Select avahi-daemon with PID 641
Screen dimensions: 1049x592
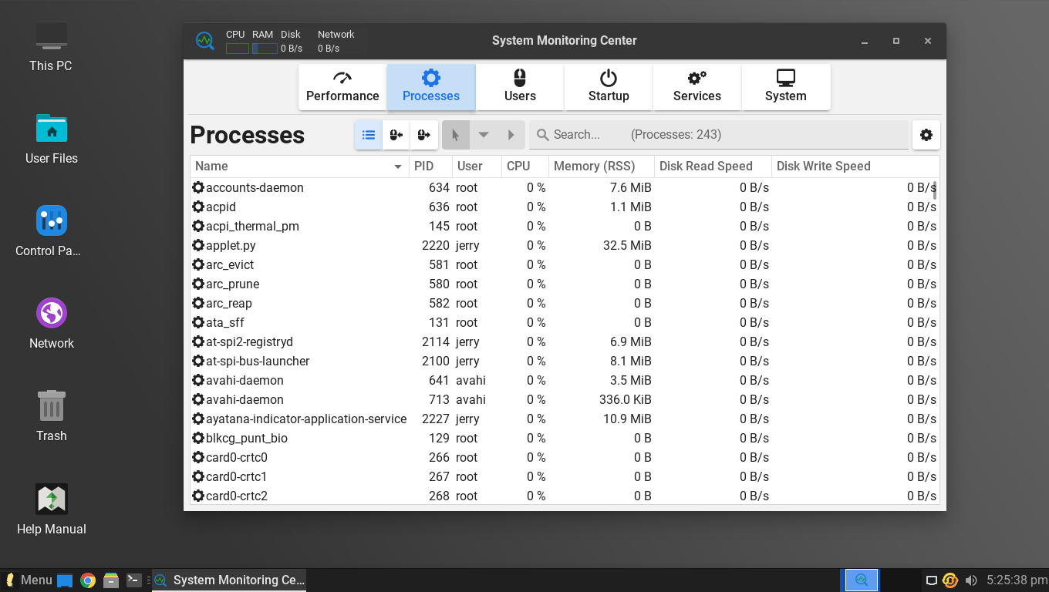click(565, 380)
